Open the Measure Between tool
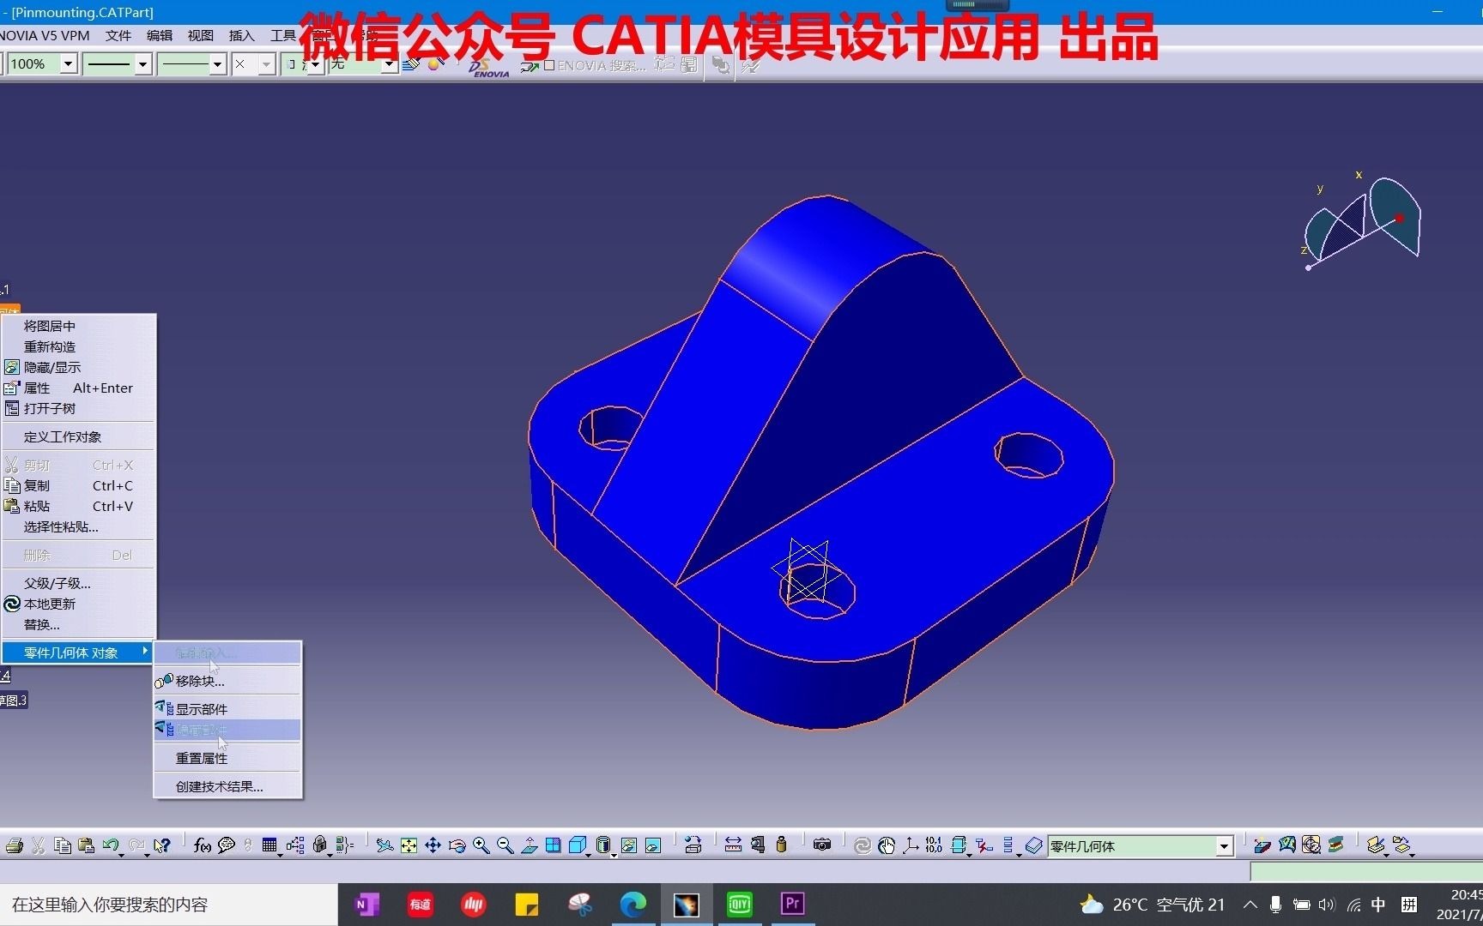The height and width of the screenshot is (926, 1483). click(733, 845)
